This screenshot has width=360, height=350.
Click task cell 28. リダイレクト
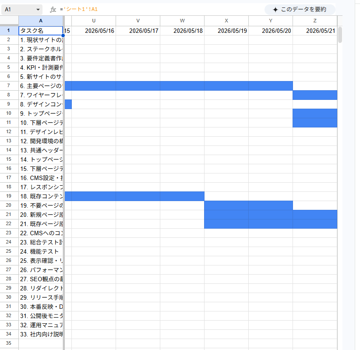(x=41, y=288)
